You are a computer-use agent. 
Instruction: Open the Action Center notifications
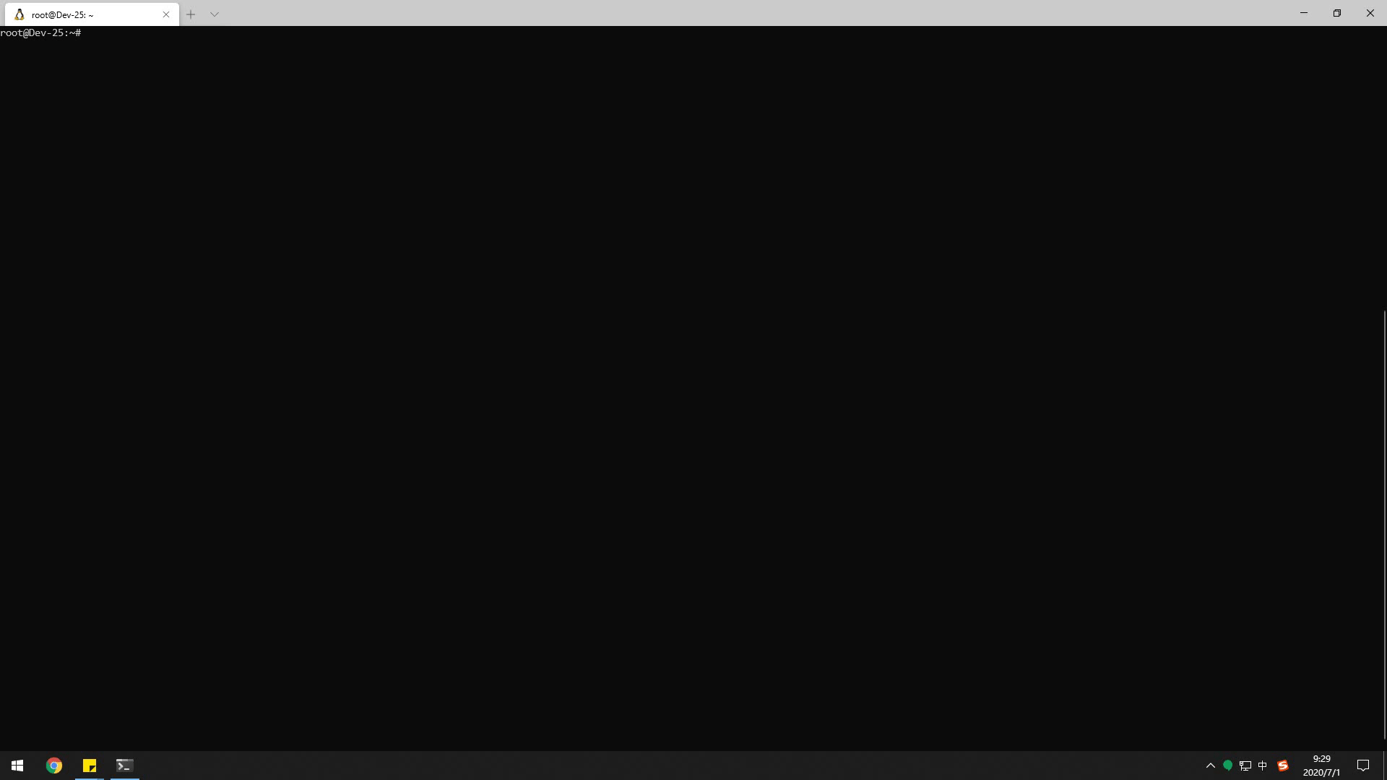[x=1363, y=766]
